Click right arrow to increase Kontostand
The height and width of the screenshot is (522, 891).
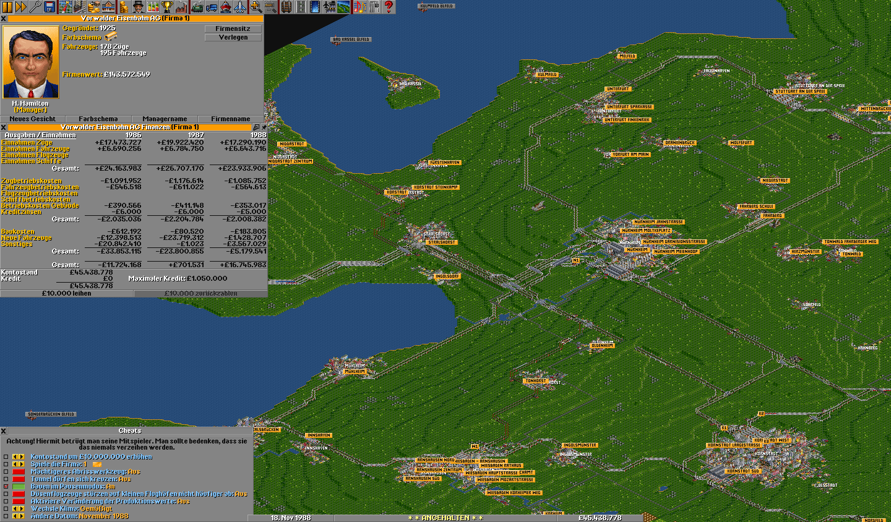pos(22,457)
